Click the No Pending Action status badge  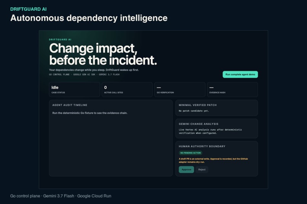[x=190, y=153]
